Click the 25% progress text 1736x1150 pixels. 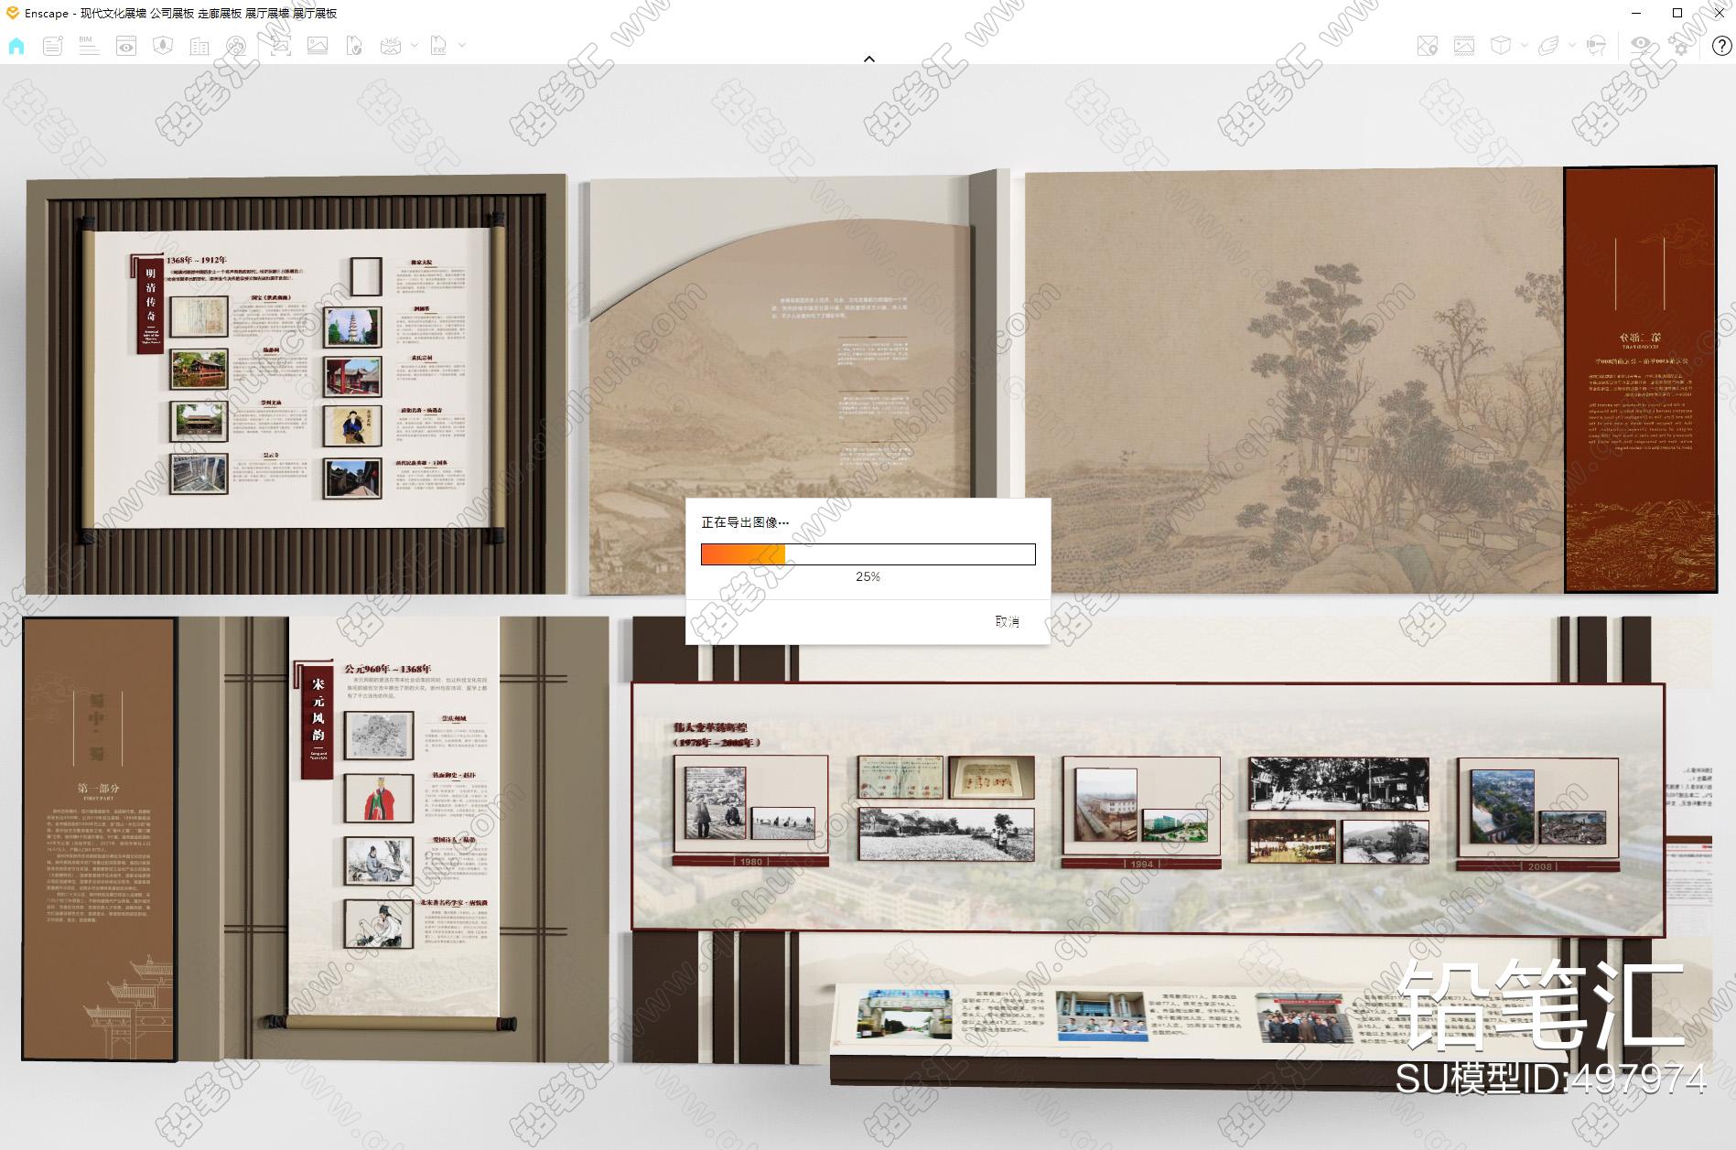[868, 576]
